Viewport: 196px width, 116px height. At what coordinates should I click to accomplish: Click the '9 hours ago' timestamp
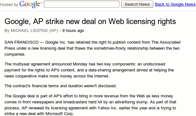73,31
